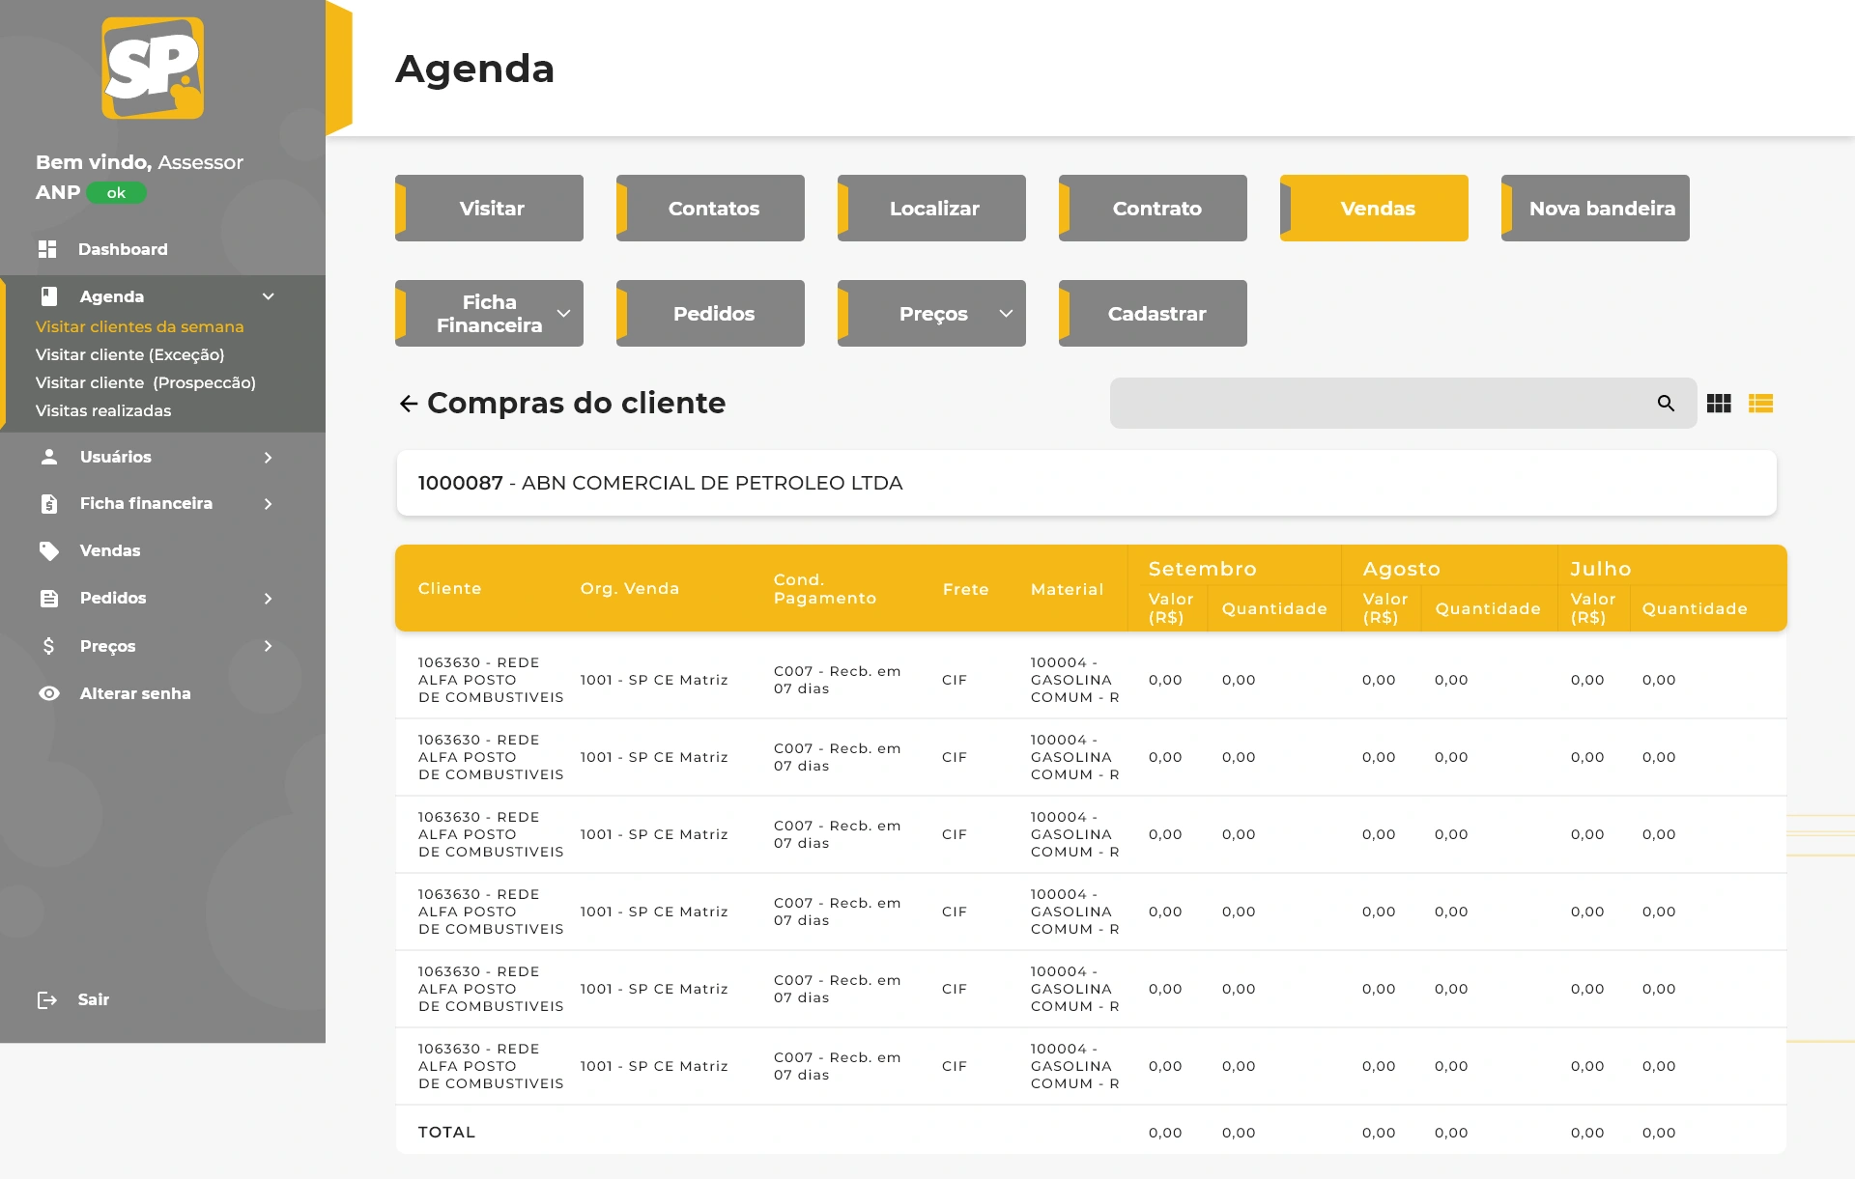Click the Dashboard sidebar icon
Screen dimensions: 1855x1179
[x=47, y=249]
